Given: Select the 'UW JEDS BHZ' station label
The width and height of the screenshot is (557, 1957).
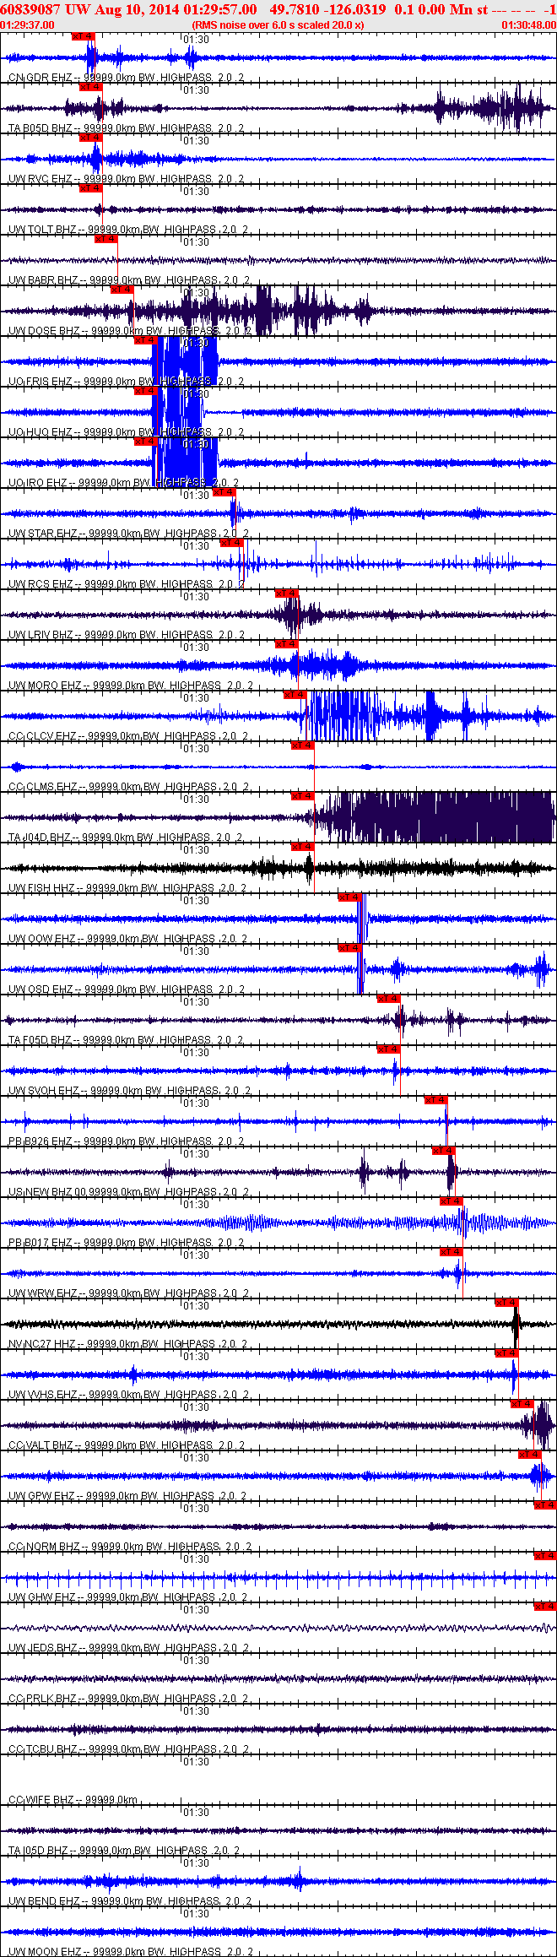Looking at the screenshot, I should 43,1648.
